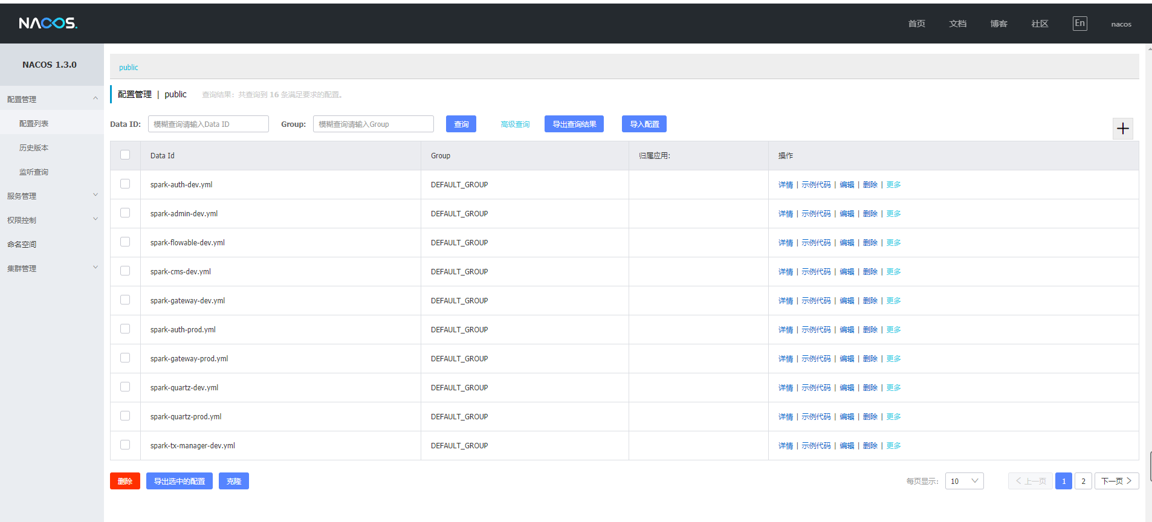
Task: Open 示例代码 for spark-quartz-dev.yml
Action: pyautogui.click(x=816, y=388)
